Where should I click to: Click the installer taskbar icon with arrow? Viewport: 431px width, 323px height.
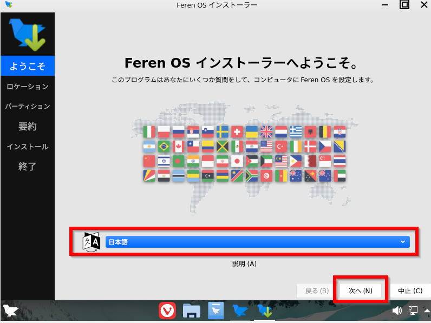click(265, 311)
